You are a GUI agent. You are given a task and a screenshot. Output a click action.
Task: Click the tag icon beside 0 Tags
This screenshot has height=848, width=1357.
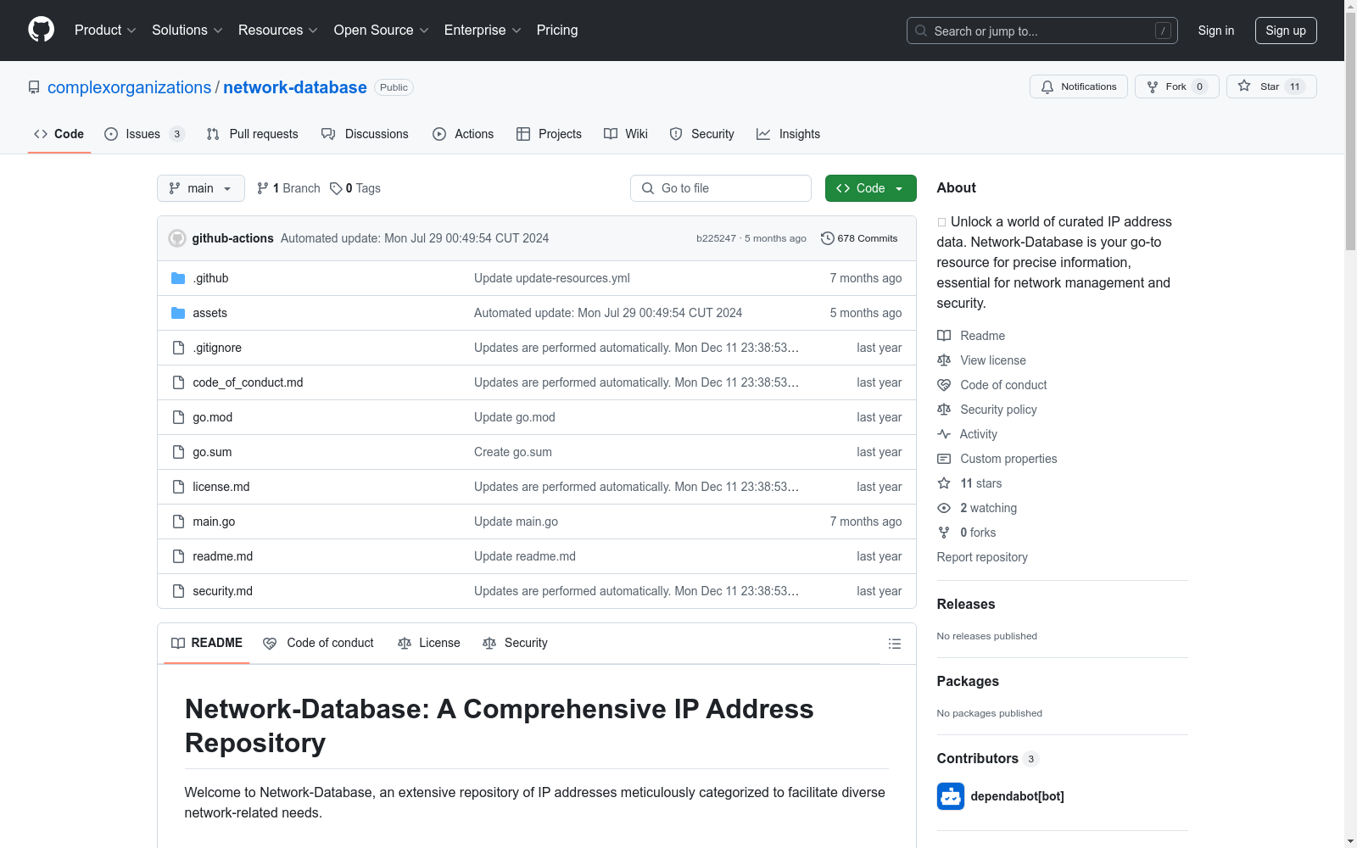click(x=336, y=188)
